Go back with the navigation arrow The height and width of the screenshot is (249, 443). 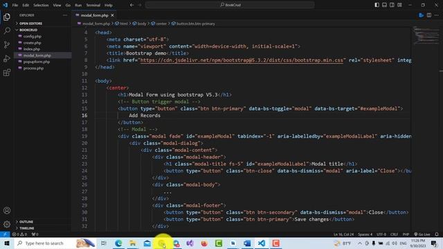(x=132, y=5)
